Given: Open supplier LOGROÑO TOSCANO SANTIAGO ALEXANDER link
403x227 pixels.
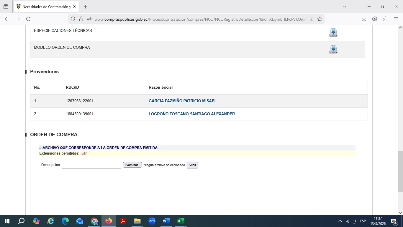Looking at the screenshot, I should click(x=191, y=114).
